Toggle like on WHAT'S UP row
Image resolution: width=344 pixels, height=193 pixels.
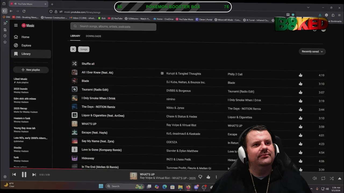[300, 127]
